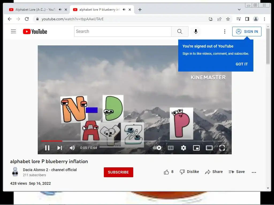Click the page scrollbar thumb

click(x=268, y=46)
